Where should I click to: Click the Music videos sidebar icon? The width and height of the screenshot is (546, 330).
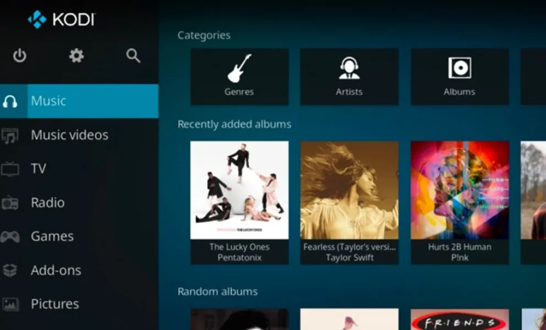(10, 135)
